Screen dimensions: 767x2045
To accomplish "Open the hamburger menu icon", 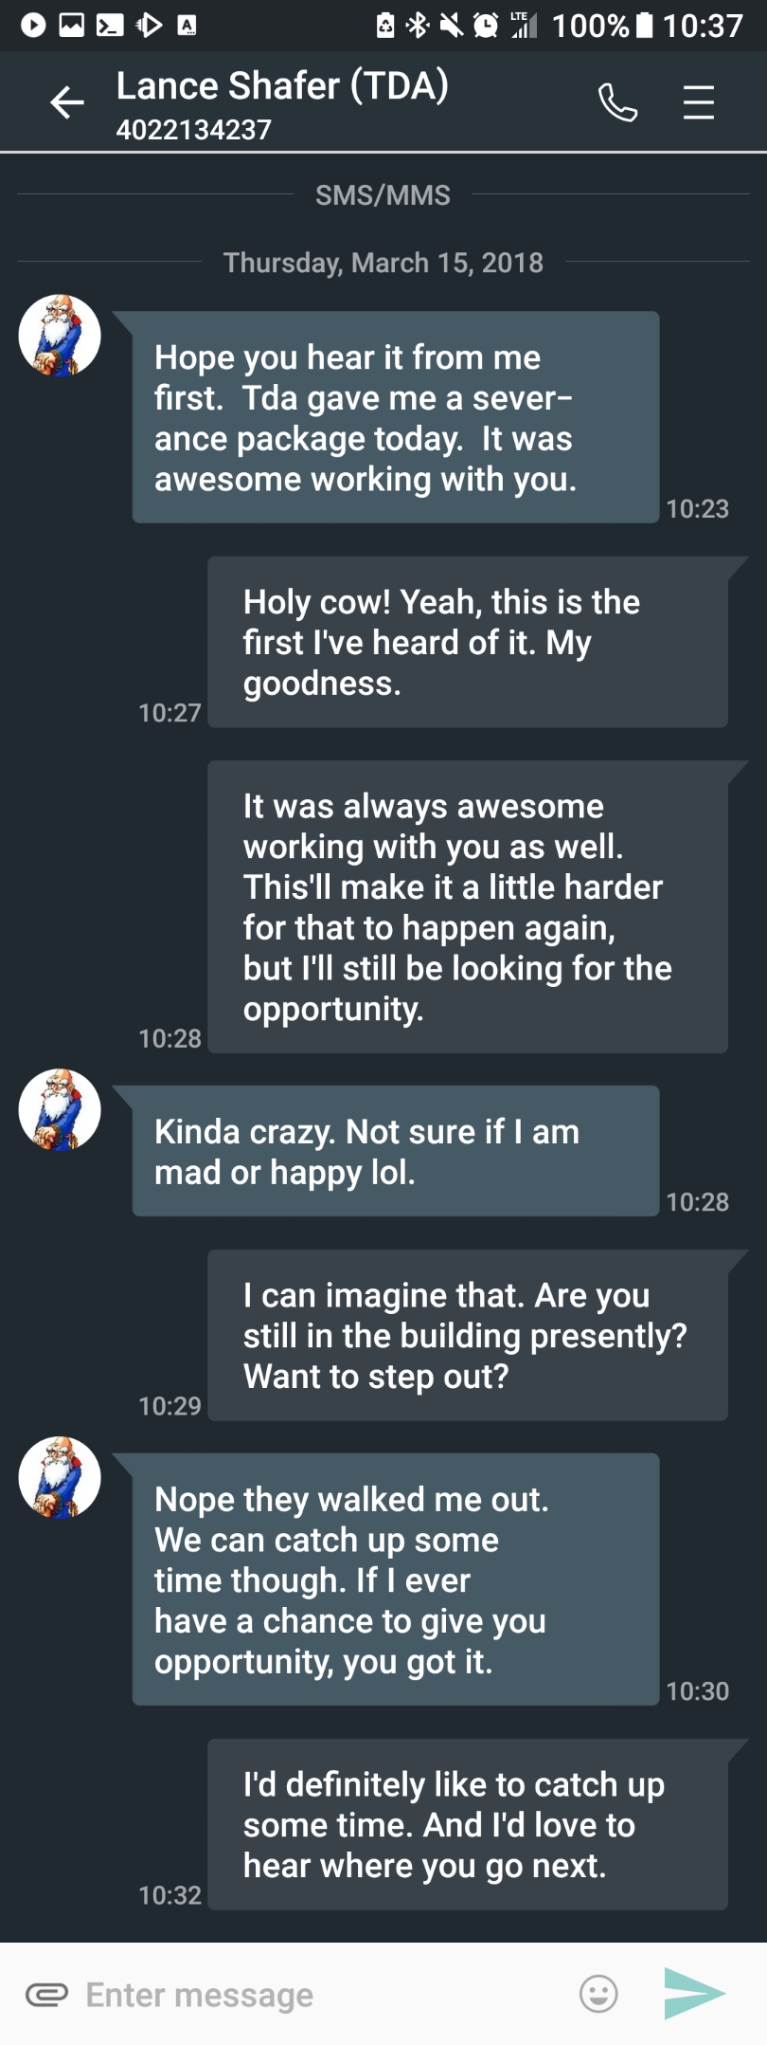I will (x=699, y=102).
